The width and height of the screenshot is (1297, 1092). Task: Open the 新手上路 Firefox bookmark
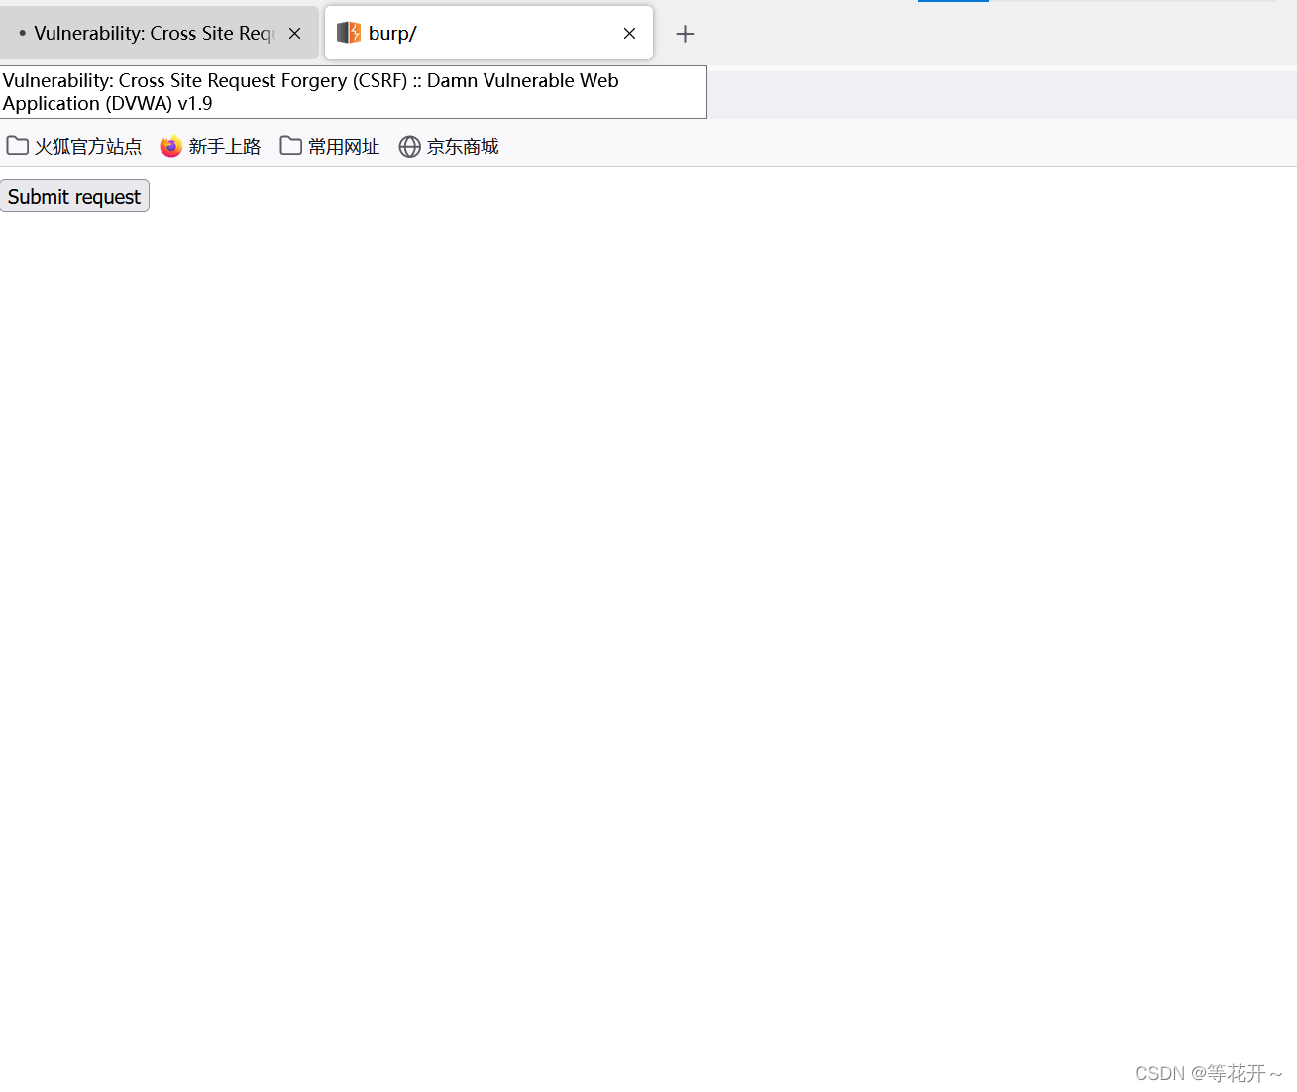click(x=211, y=146)
